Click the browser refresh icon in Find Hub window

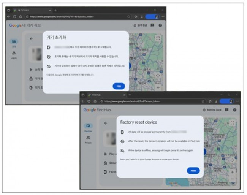89,101
